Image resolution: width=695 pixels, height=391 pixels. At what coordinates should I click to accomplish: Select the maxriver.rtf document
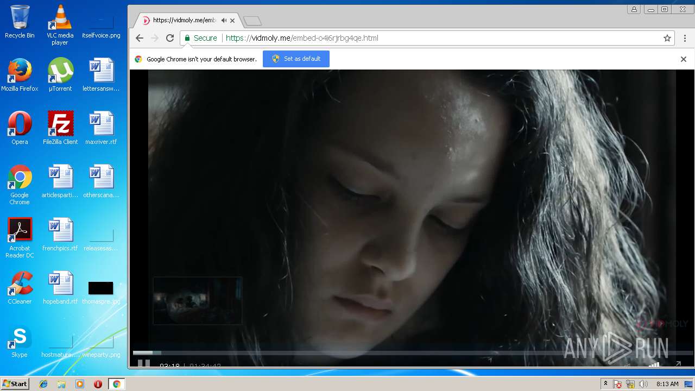[101, 128]
